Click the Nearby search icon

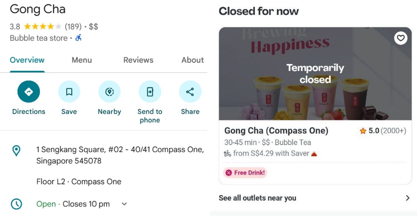coord(109,92)
